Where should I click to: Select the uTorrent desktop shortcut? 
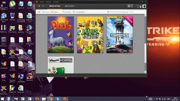(x=12, y=5)
